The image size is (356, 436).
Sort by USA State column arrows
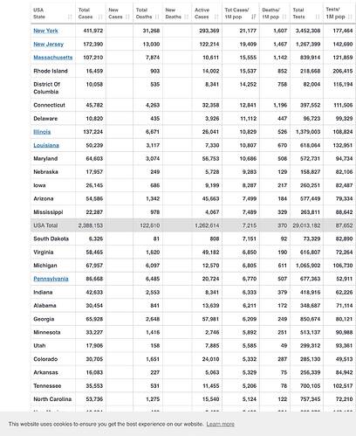click(x=70, y=17)
